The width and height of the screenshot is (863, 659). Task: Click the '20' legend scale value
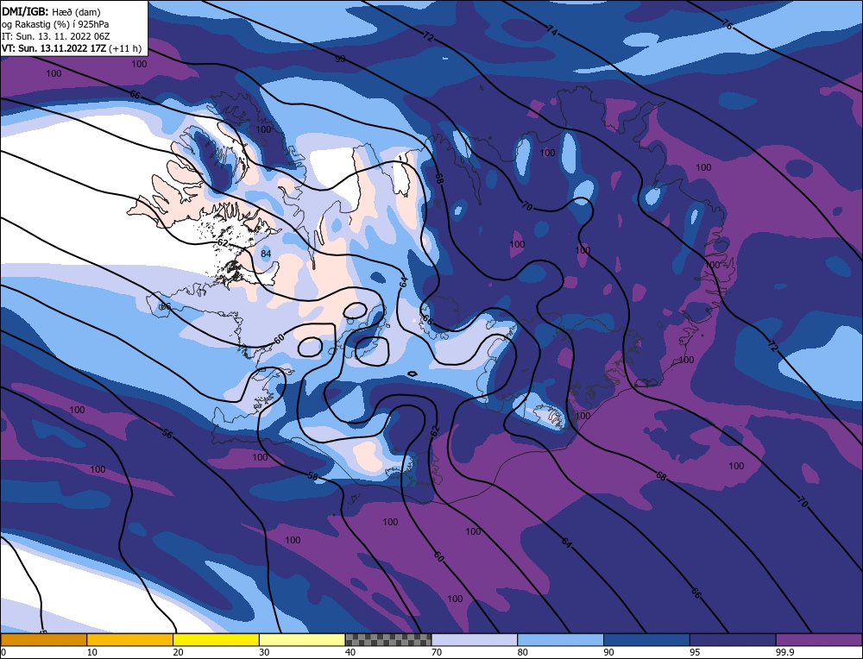click(179, 652)
